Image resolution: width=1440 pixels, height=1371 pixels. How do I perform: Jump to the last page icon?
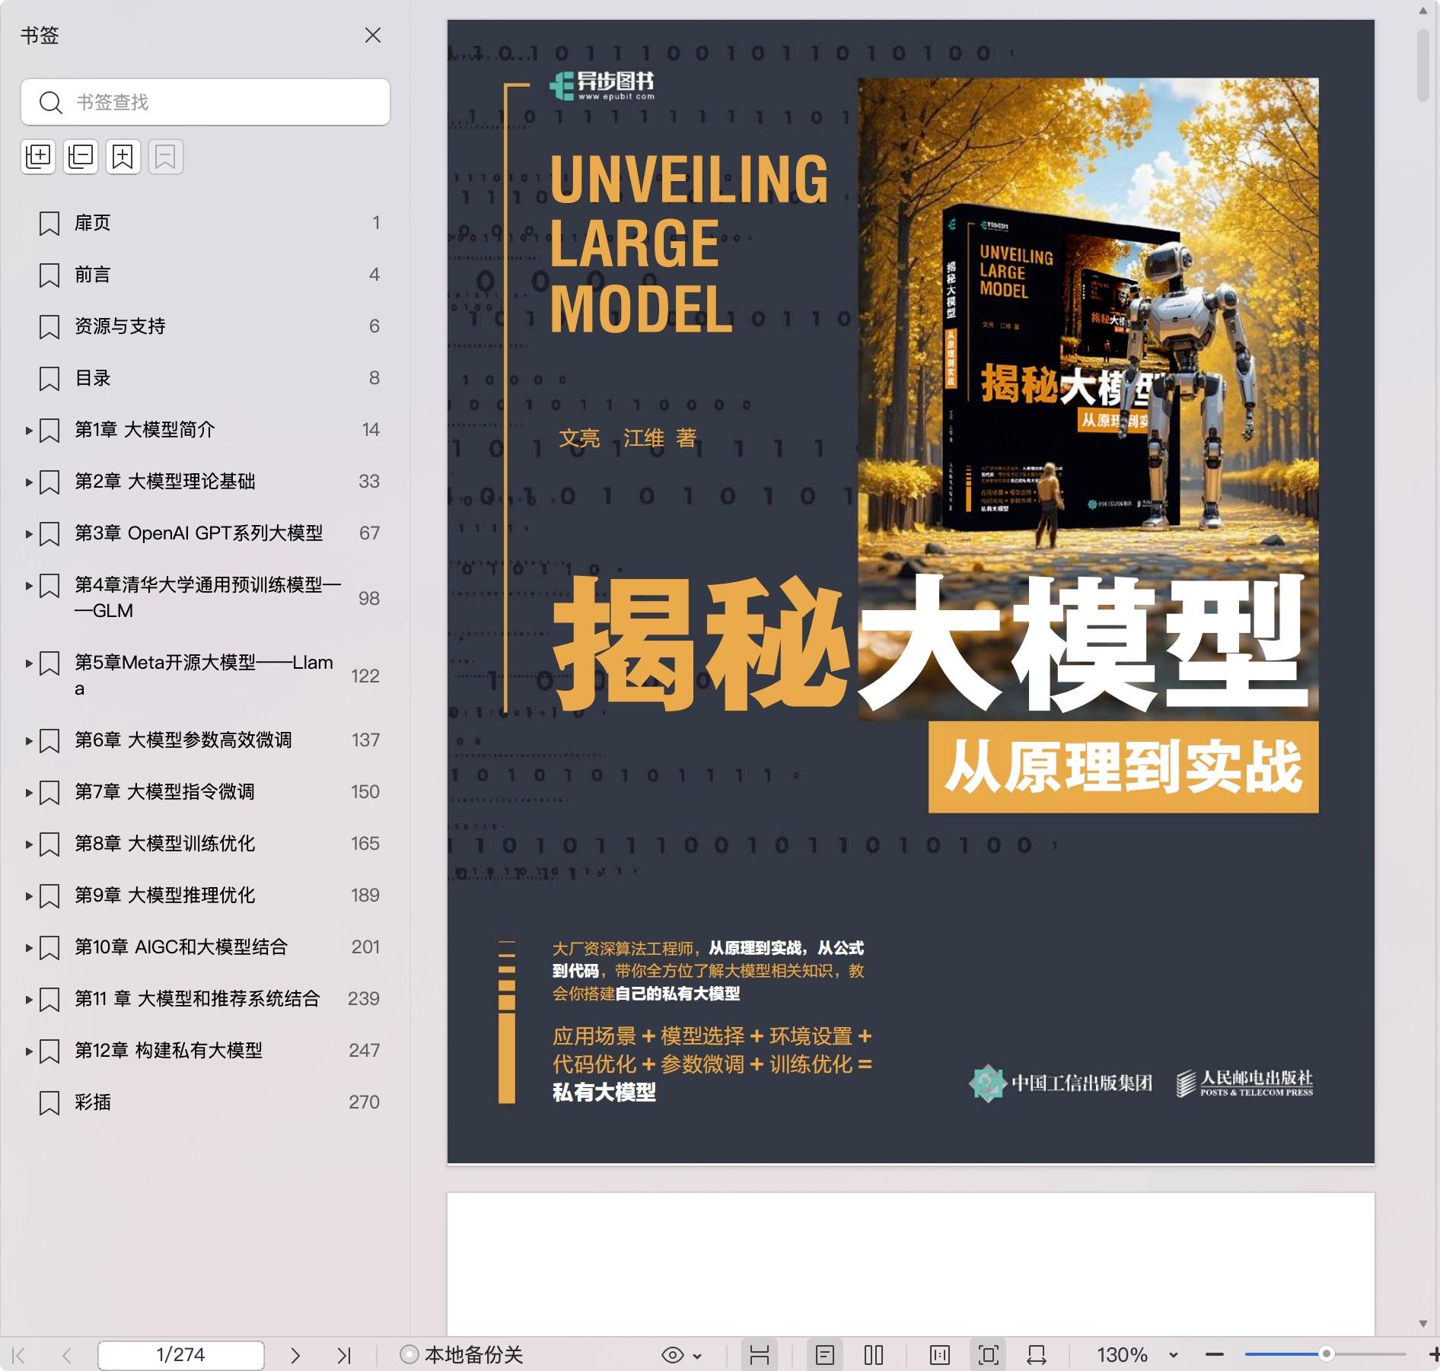click(x=344, y=1355)
